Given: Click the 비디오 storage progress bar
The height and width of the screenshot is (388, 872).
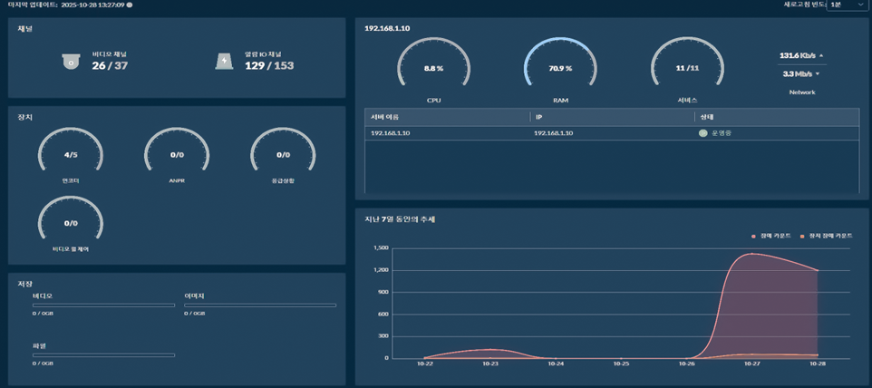Looking at the screenshot, I should (x=103, y=306).
